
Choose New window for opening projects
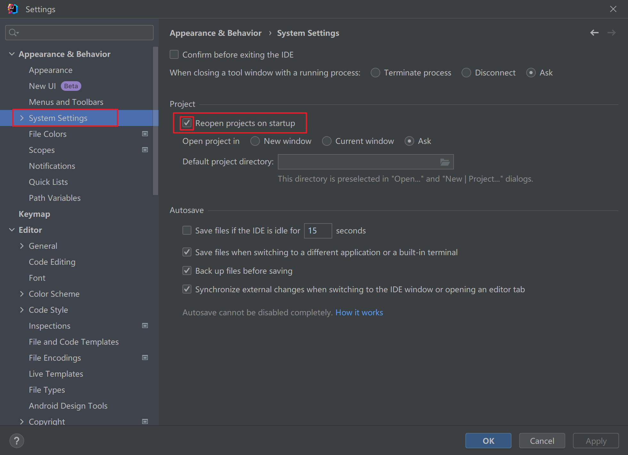pos(255,141)
